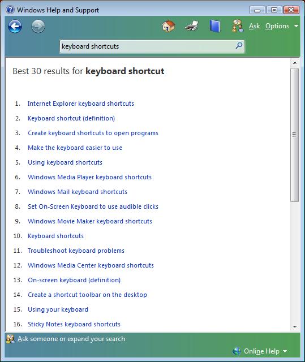The image size is (305, 362).
Task: Browse Help via the blue book icon
Action: click(215, 26)
